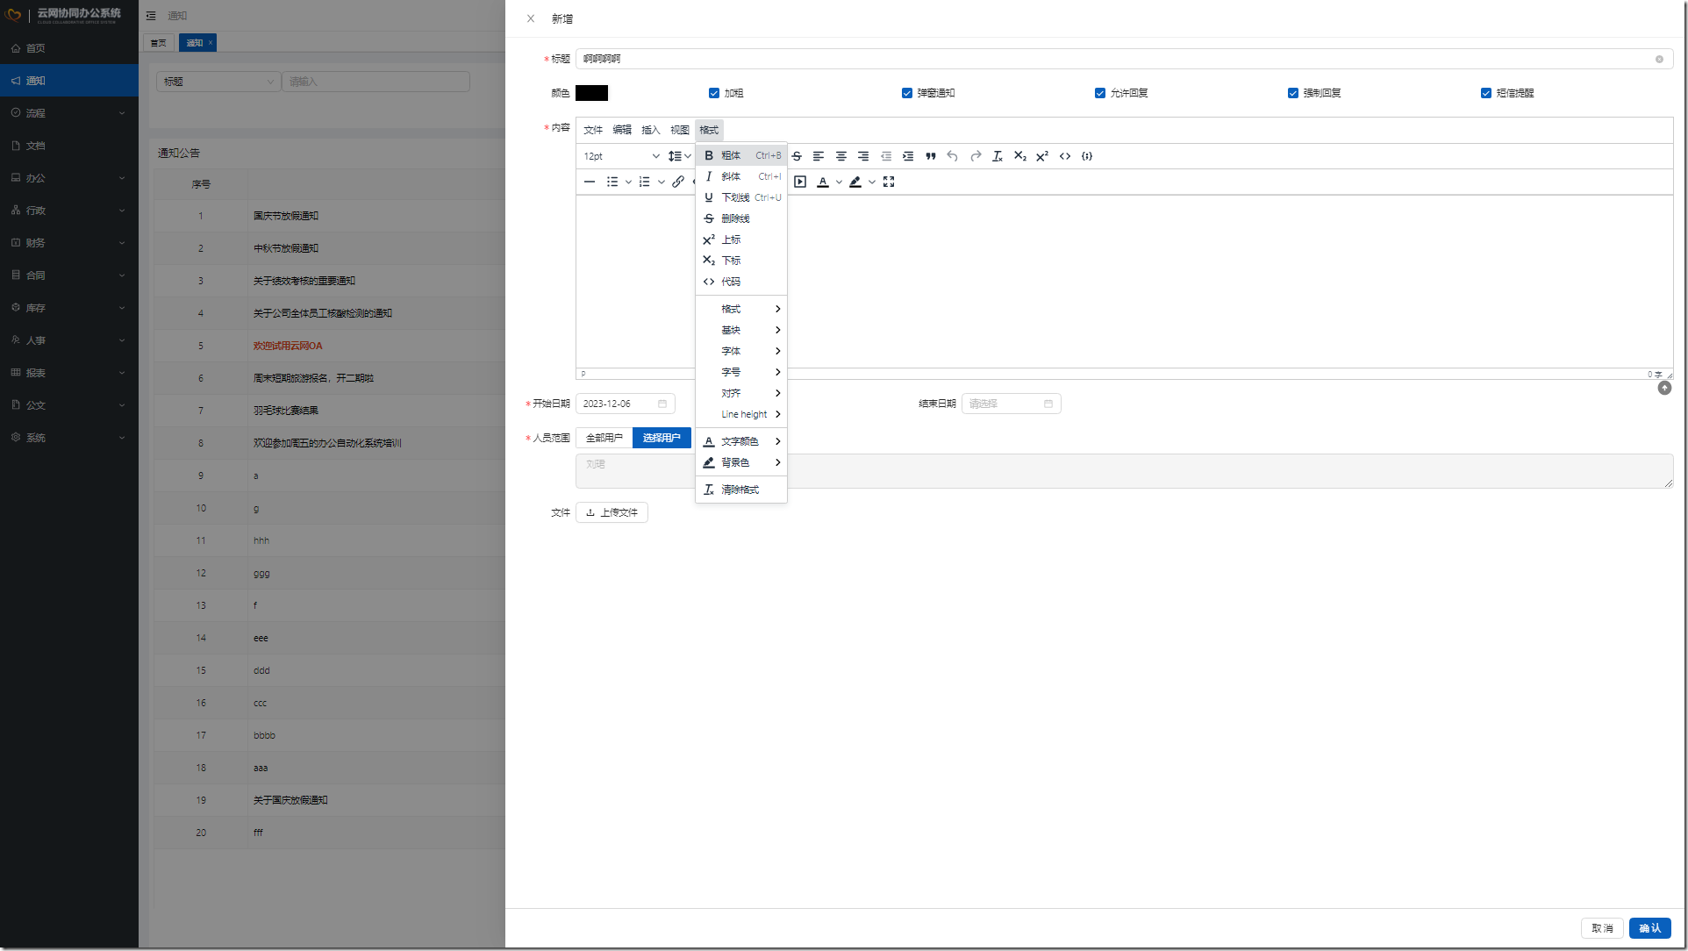Expand the 背景色 submenu
This screenshot has width=1688, height=951.
coord(741,462)
